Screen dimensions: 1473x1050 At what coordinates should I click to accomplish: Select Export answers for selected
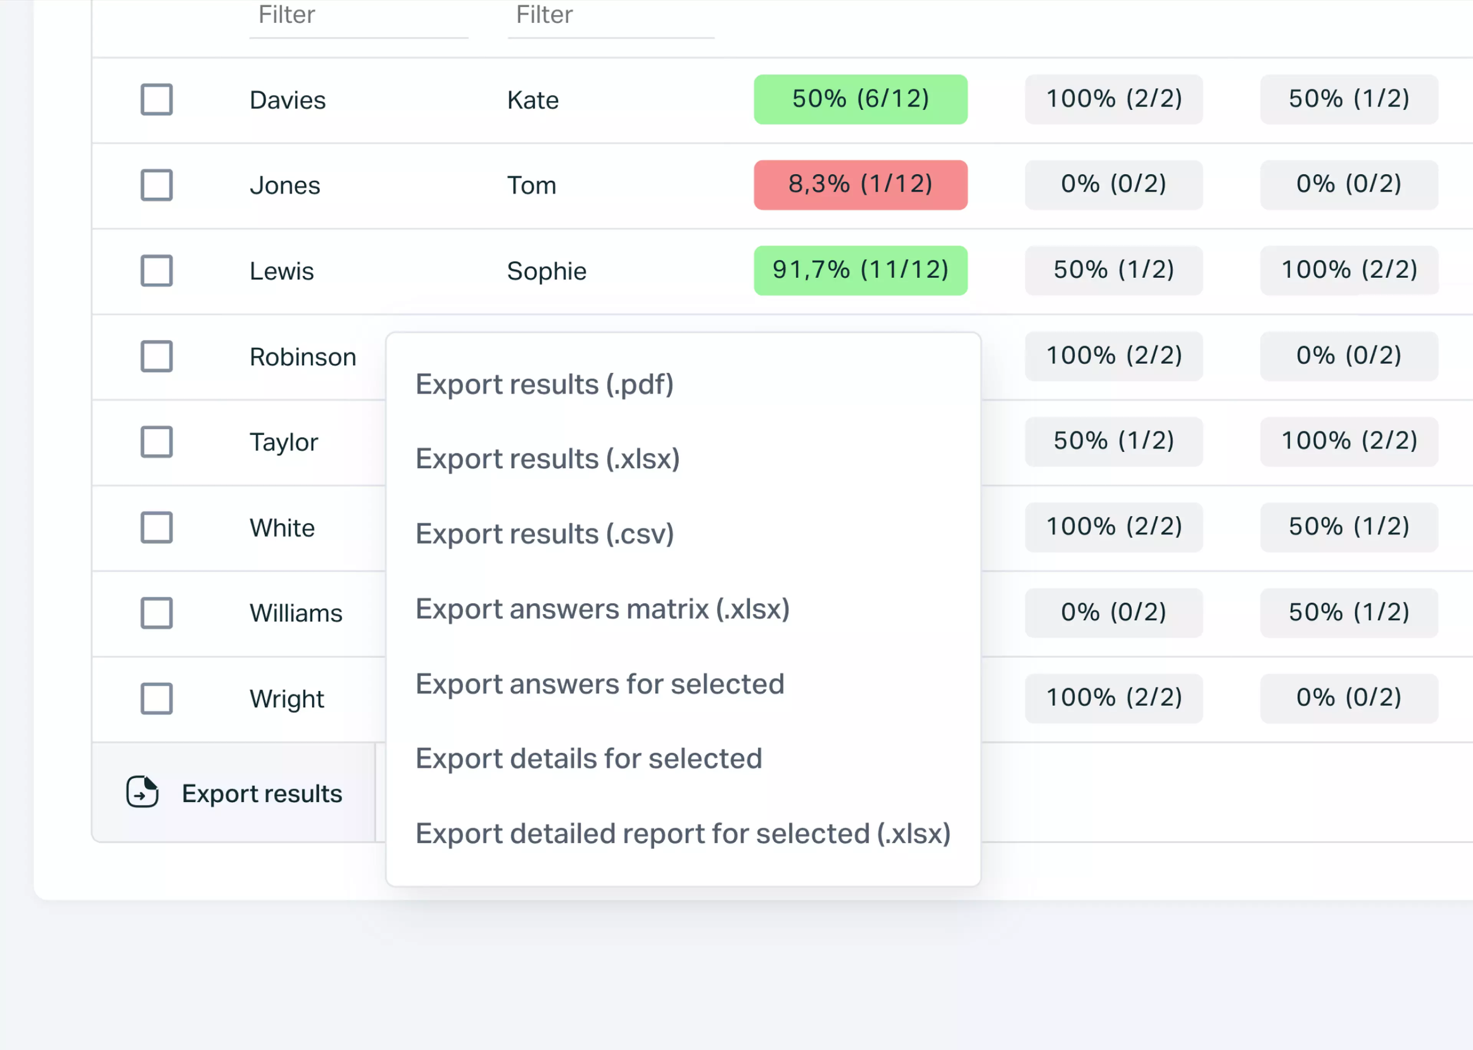pyautogui.click(x=600, y=683)
